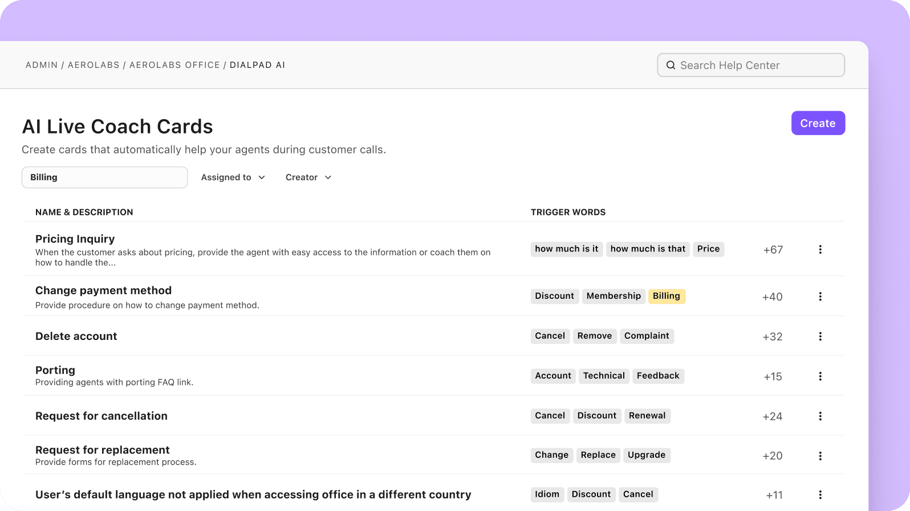910x511 pixels.
Task: Open more options for Request for replacement row
Action: [x=820, y=456]
